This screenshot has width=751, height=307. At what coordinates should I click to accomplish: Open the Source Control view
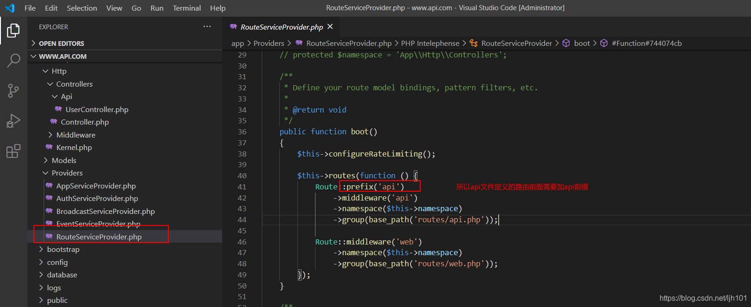tap(13, 90)
